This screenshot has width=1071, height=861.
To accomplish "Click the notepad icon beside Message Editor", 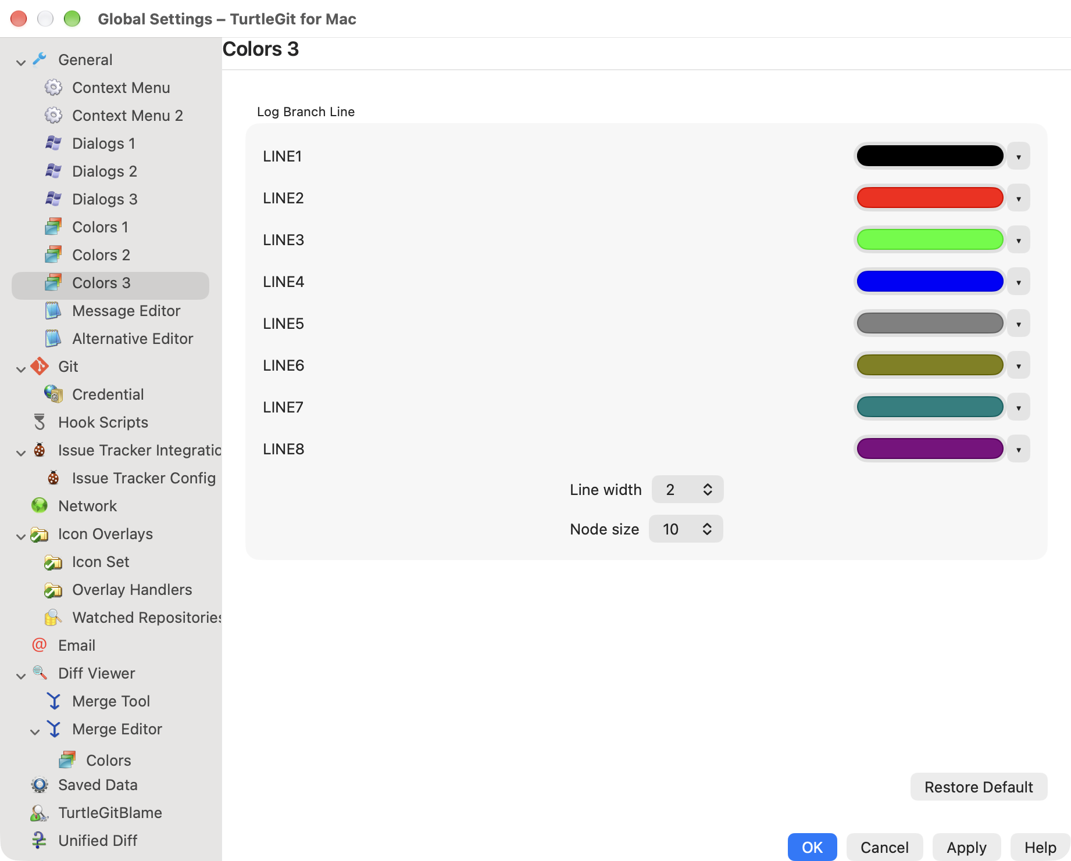I will 53,310.
